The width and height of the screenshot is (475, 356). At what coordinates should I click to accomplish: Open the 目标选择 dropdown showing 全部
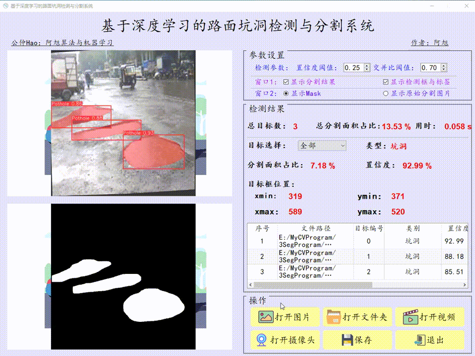click(x=322, y=145)
